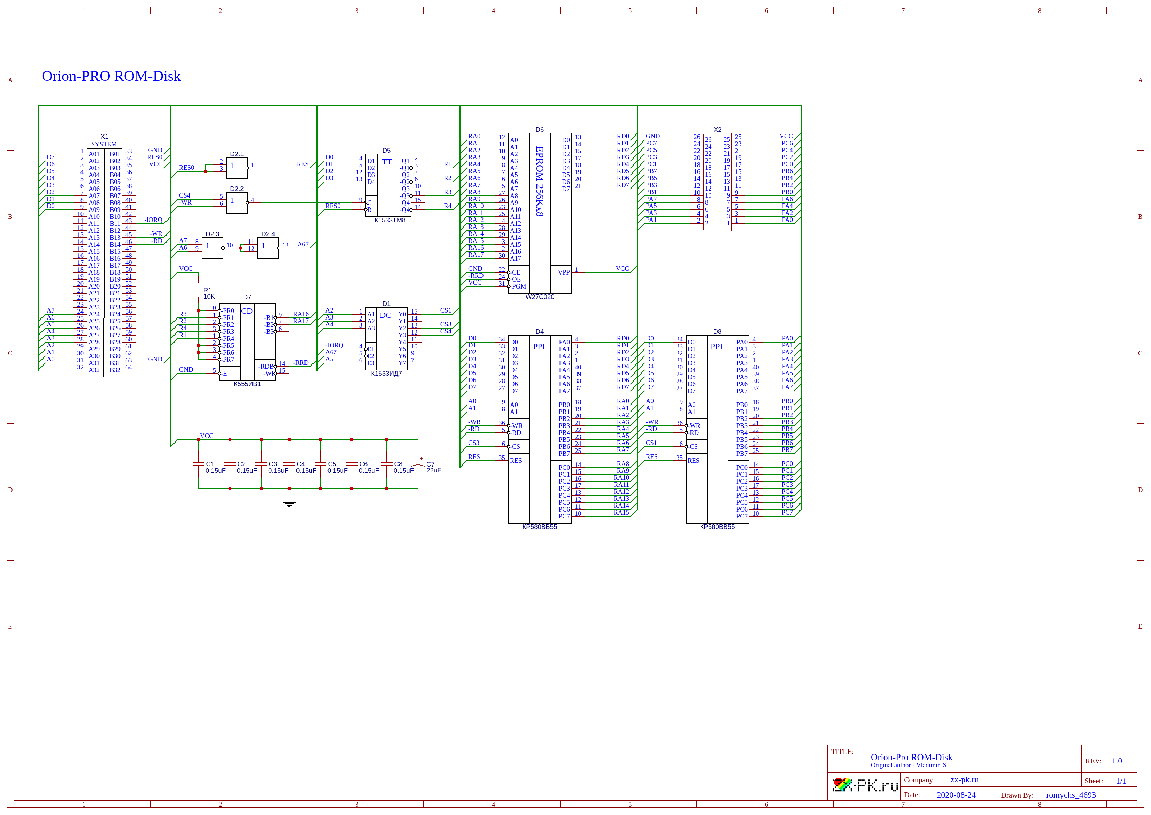The height and width of the screenshot is (815, 1151).
Task: Select resistor R1 10K symbol
Action: click(x=198, y=290)
